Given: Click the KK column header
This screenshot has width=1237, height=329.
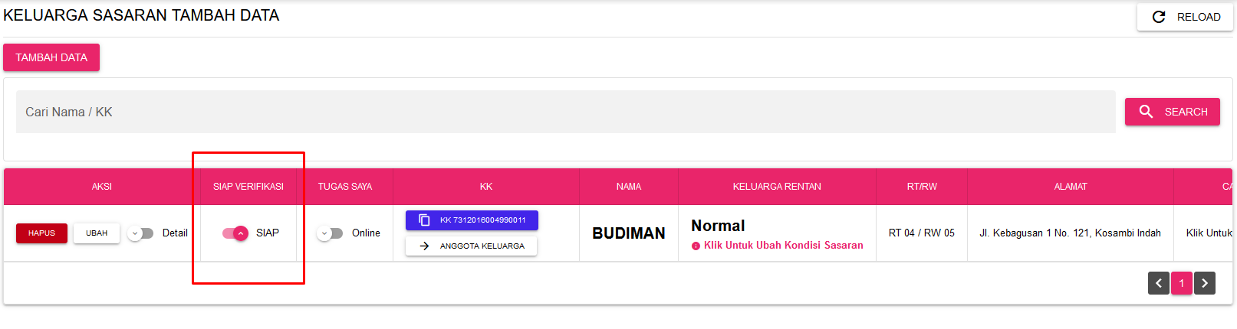Looking at the screenshot, I should (485, 187).
